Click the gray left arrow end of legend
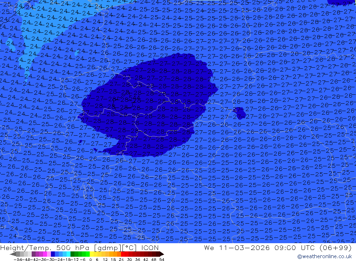Viewport: 356px width, 261px height. pyautogui.click(x=13, y=254)
